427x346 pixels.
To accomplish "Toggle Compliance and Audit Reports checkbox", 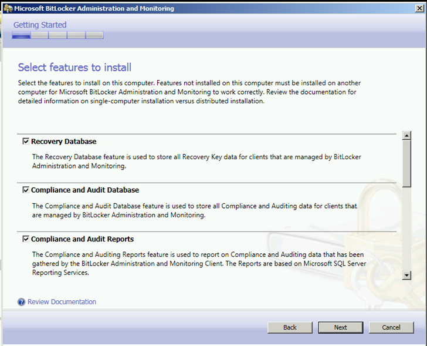I will coord(26,239).
